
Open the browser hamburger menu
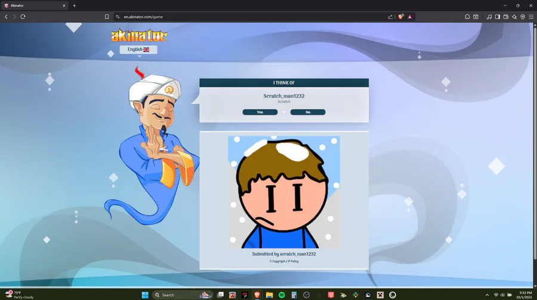[x=531, y=17]
